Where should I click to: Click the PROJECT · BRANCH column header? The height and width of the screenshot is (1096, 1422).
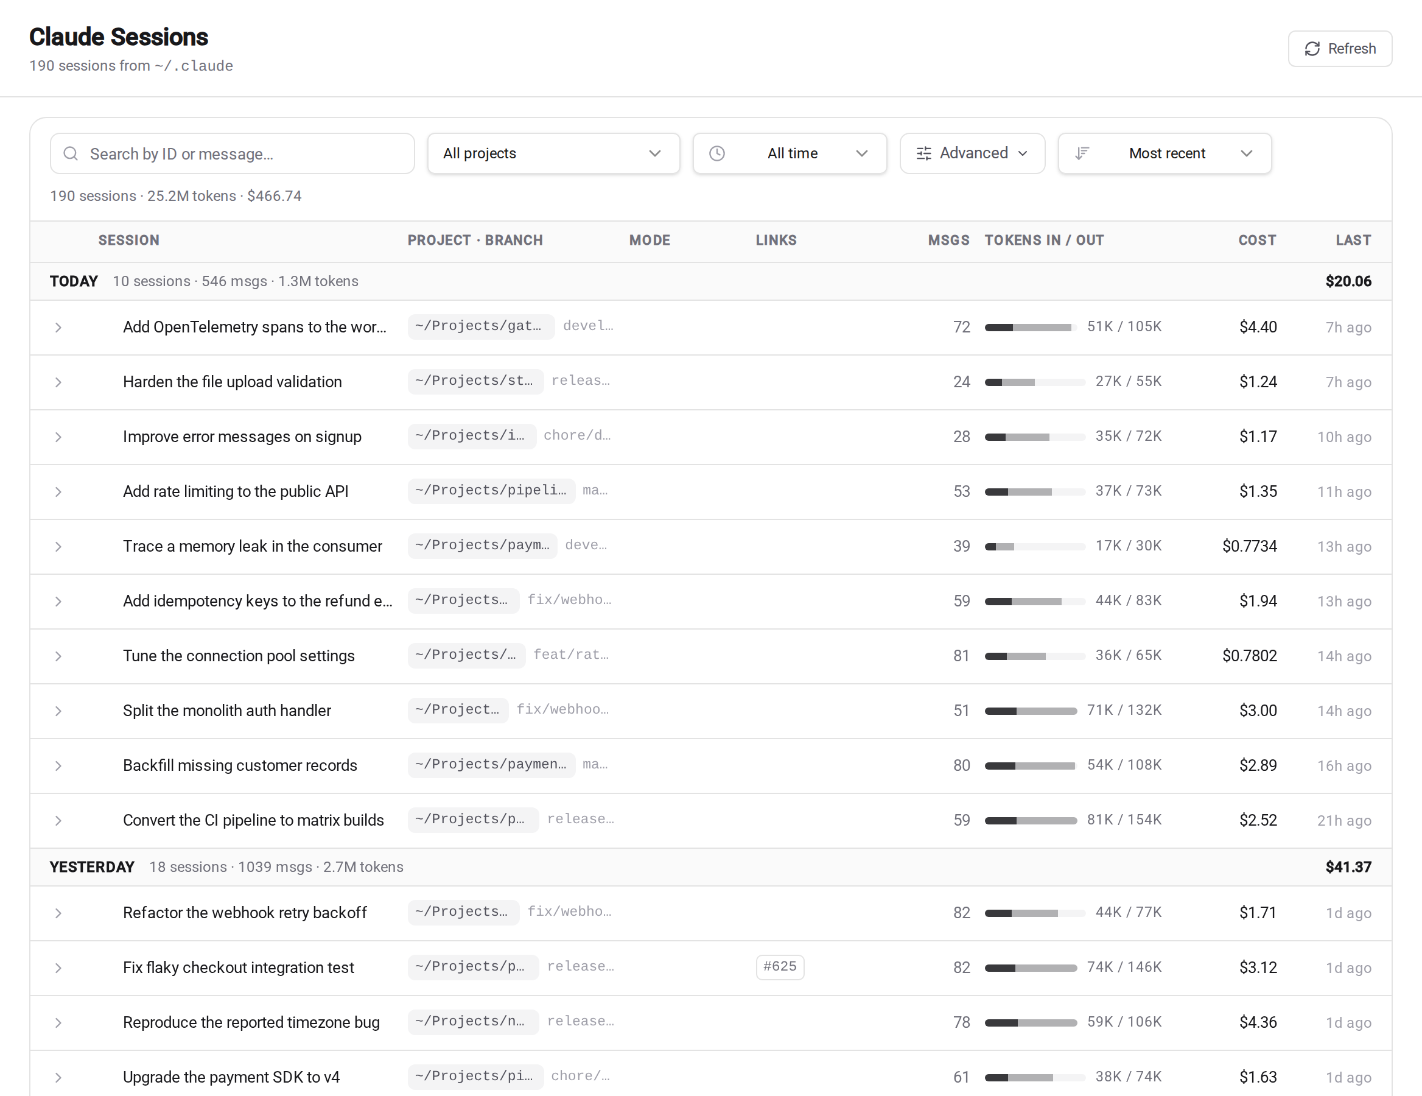click(475, 241)
